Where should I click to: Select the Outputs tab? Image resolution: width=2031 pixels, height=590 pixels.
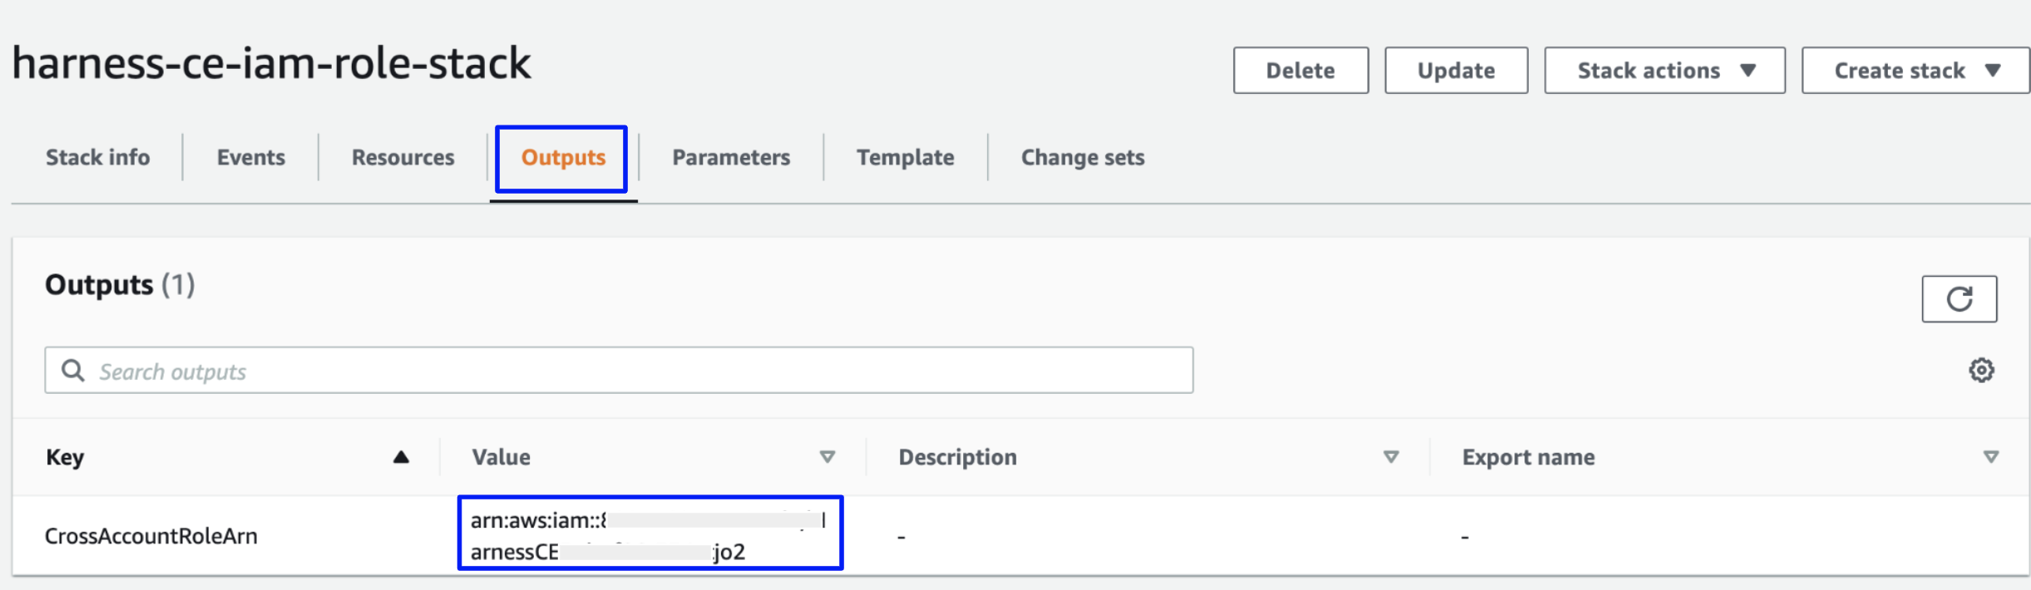click(x=563, y=157)
